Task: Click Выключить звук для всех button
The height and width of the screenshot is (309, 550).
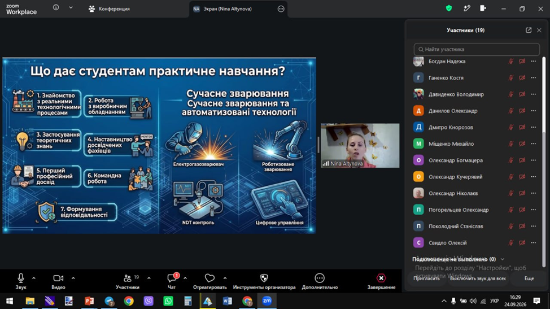Action: click(478, 278)
